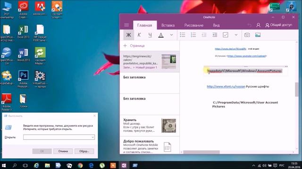The width and height of the screenshot is (302, 169).
Task: Decrease indent in OneNote toolbar
Action: pos(204,35)
